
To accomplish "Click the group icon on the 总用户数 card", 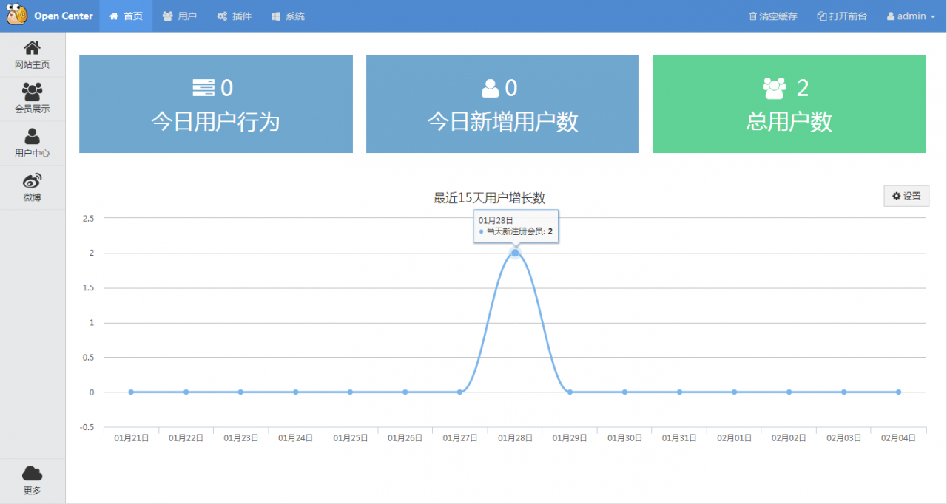I will point(773,87).
